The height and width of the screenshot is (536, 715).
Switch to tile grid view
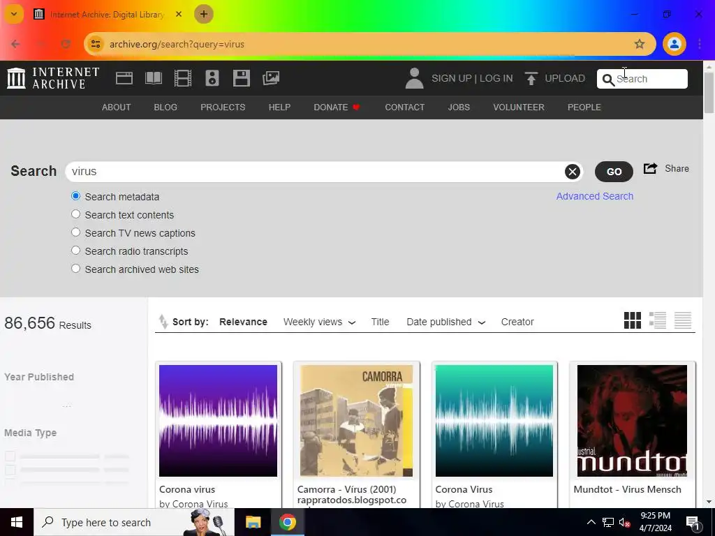(x=633, y=320)
